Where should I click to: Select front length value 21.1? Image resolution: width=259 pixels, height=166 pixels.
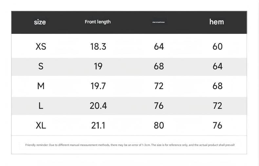(x=98, y=125)
